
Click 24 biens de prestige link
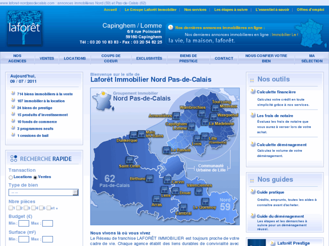(x=35, y=108)
